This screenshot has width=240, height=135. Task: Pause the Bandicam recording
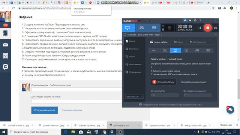coord(199,28)
